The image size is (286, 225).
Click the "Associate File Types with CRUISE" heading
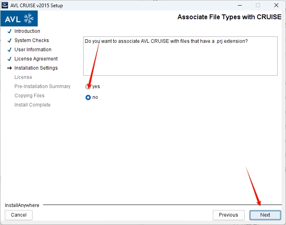tap(229, 17)
